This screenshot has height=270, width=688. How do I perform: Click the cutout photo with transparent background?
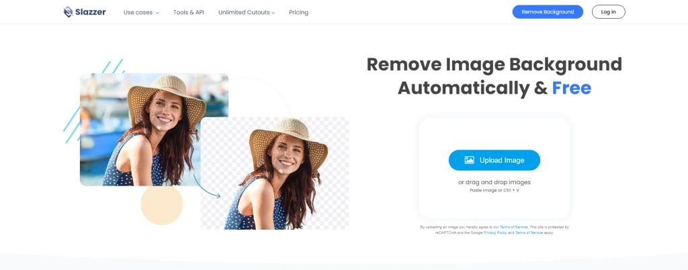pyautogui.click(x=275, y=174)
